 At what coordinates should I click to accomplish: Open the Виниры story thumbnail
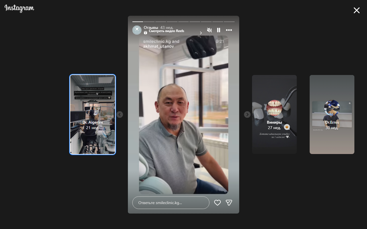[274, 114]
